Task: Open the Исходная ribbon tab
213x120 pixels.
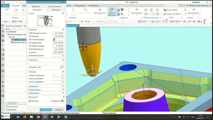Action: click(15, 6)
